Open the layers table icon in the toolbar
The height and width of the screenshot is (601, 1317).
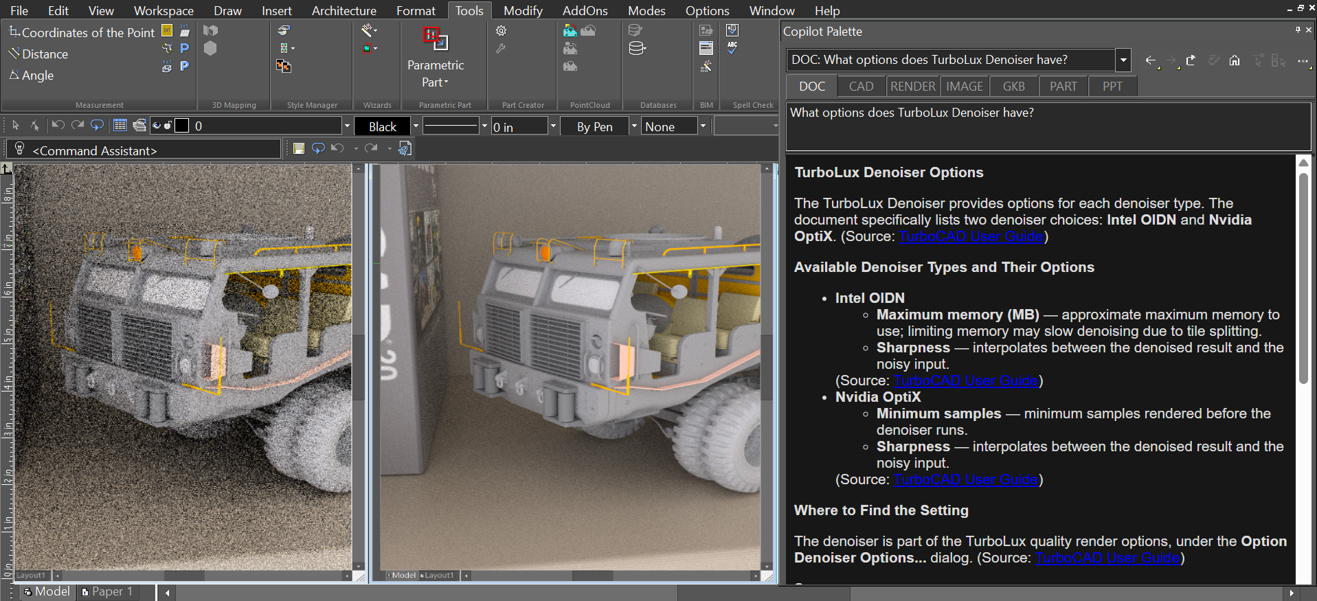coord(120,126)
